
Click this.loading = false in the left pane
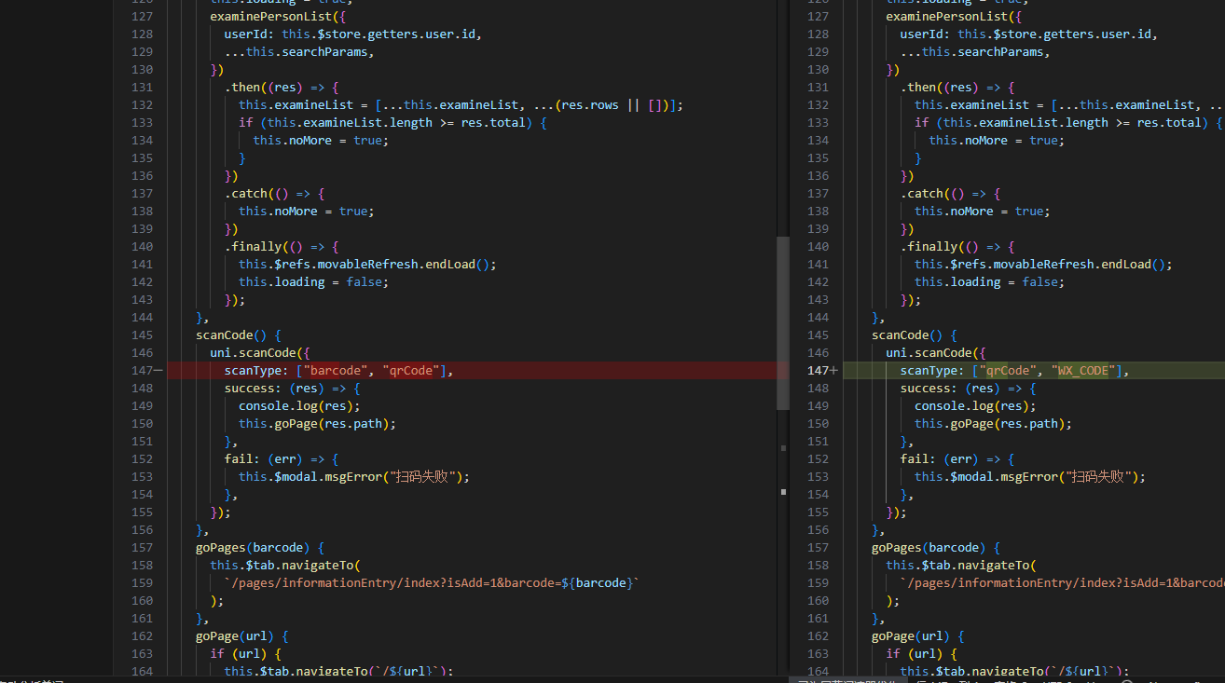[x=313, y=282]
